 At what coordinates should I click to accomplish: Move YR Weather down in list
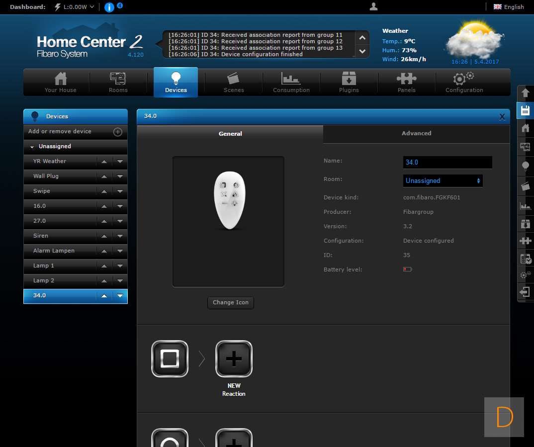(x=120, y=162)
